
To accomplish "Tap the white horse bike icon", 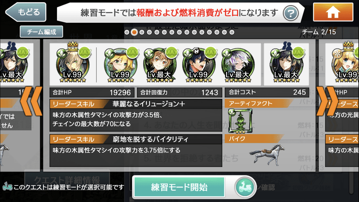I will 267,154.
